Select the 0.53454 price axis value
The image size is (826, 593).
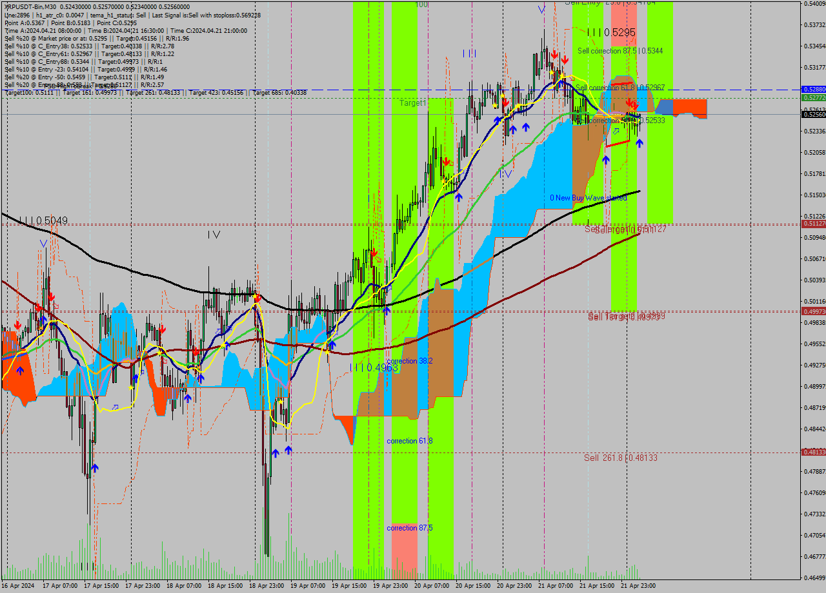tap(814, 46)
